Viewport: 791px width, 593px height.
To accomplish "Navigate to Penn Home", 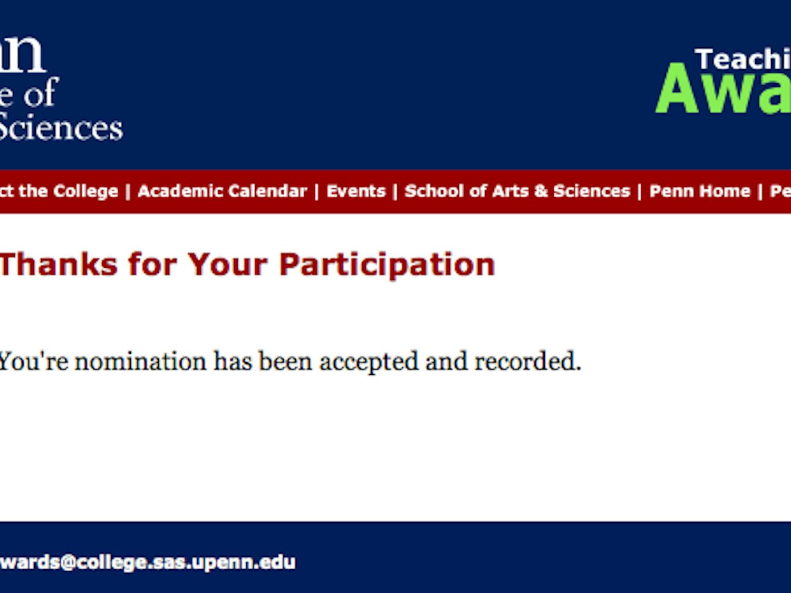I will (x=700, y=191).
